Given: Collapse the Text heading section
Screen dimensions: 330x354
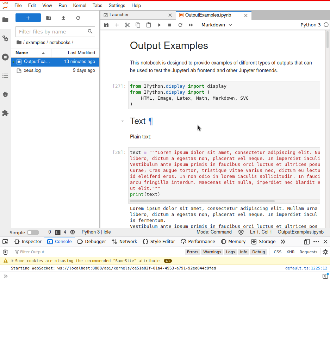Looking at the screenshot, I should [x=123, y=121].
